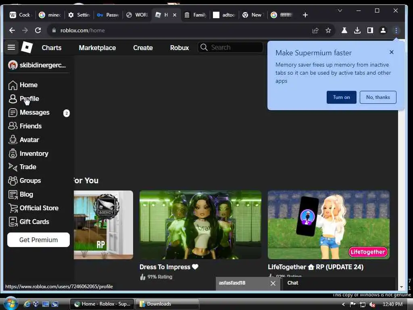This screenshot has height=310, width=413.
Task: Turn on Memory saver
Action: tap(341, 97)
